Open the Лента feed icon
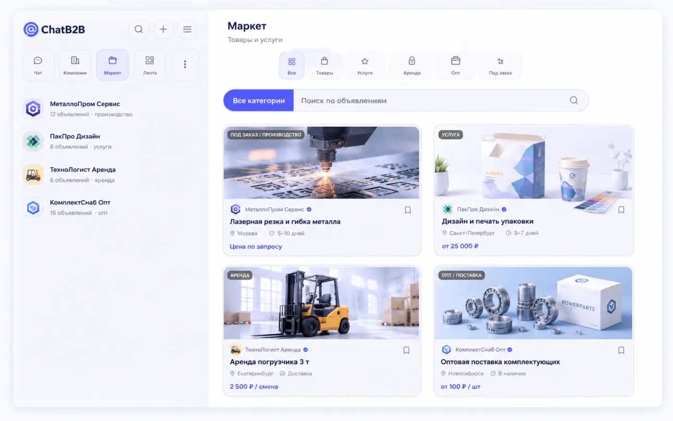 pyautogui.click(x=150, y=65)
